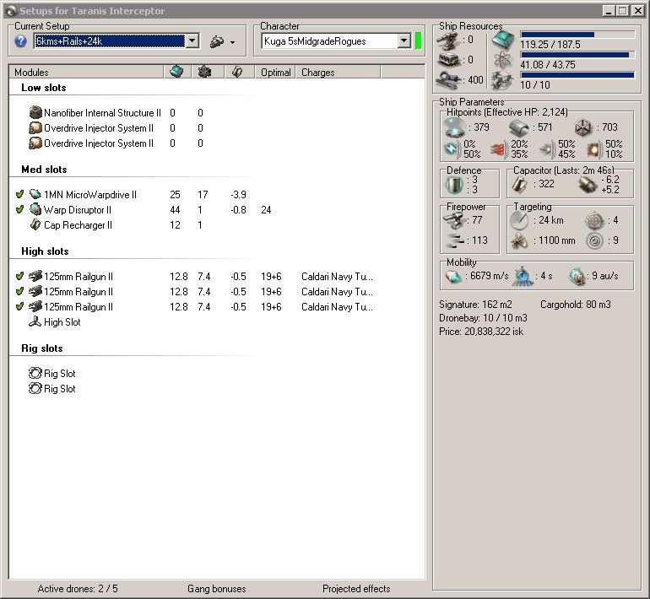Click the green character status bar
The height and width of the screenshot is (599, 650).
(418, 41)
